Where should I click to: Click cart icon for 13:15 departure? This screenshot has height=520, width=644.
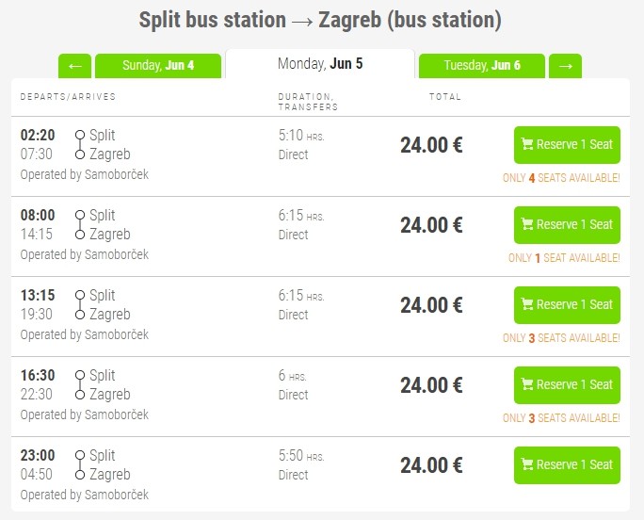coord(527,305)
